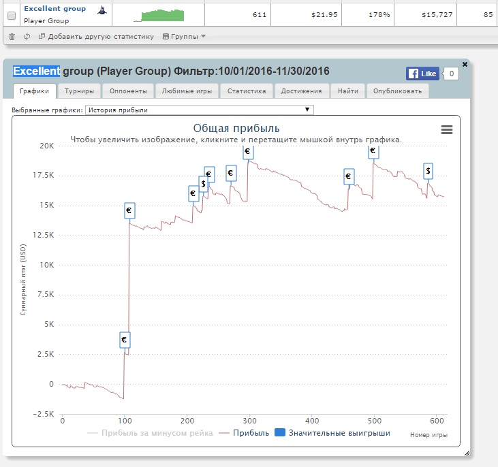Select the 'Статистика' tab

247,91
